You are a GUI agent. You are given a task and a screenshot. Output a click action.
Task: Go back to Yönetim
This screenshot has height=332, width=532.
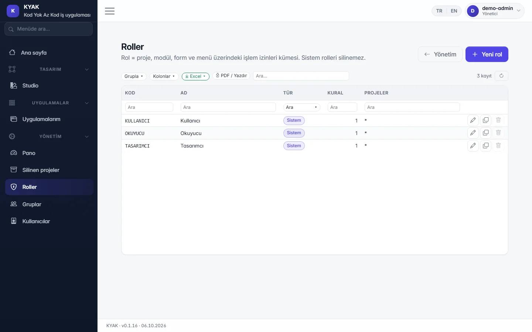(x=440, y=54)
